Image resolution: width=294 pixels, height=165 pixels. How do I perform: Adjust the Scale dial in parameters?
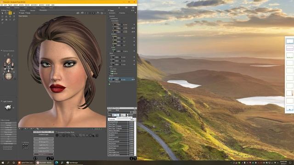pos(118,51)
